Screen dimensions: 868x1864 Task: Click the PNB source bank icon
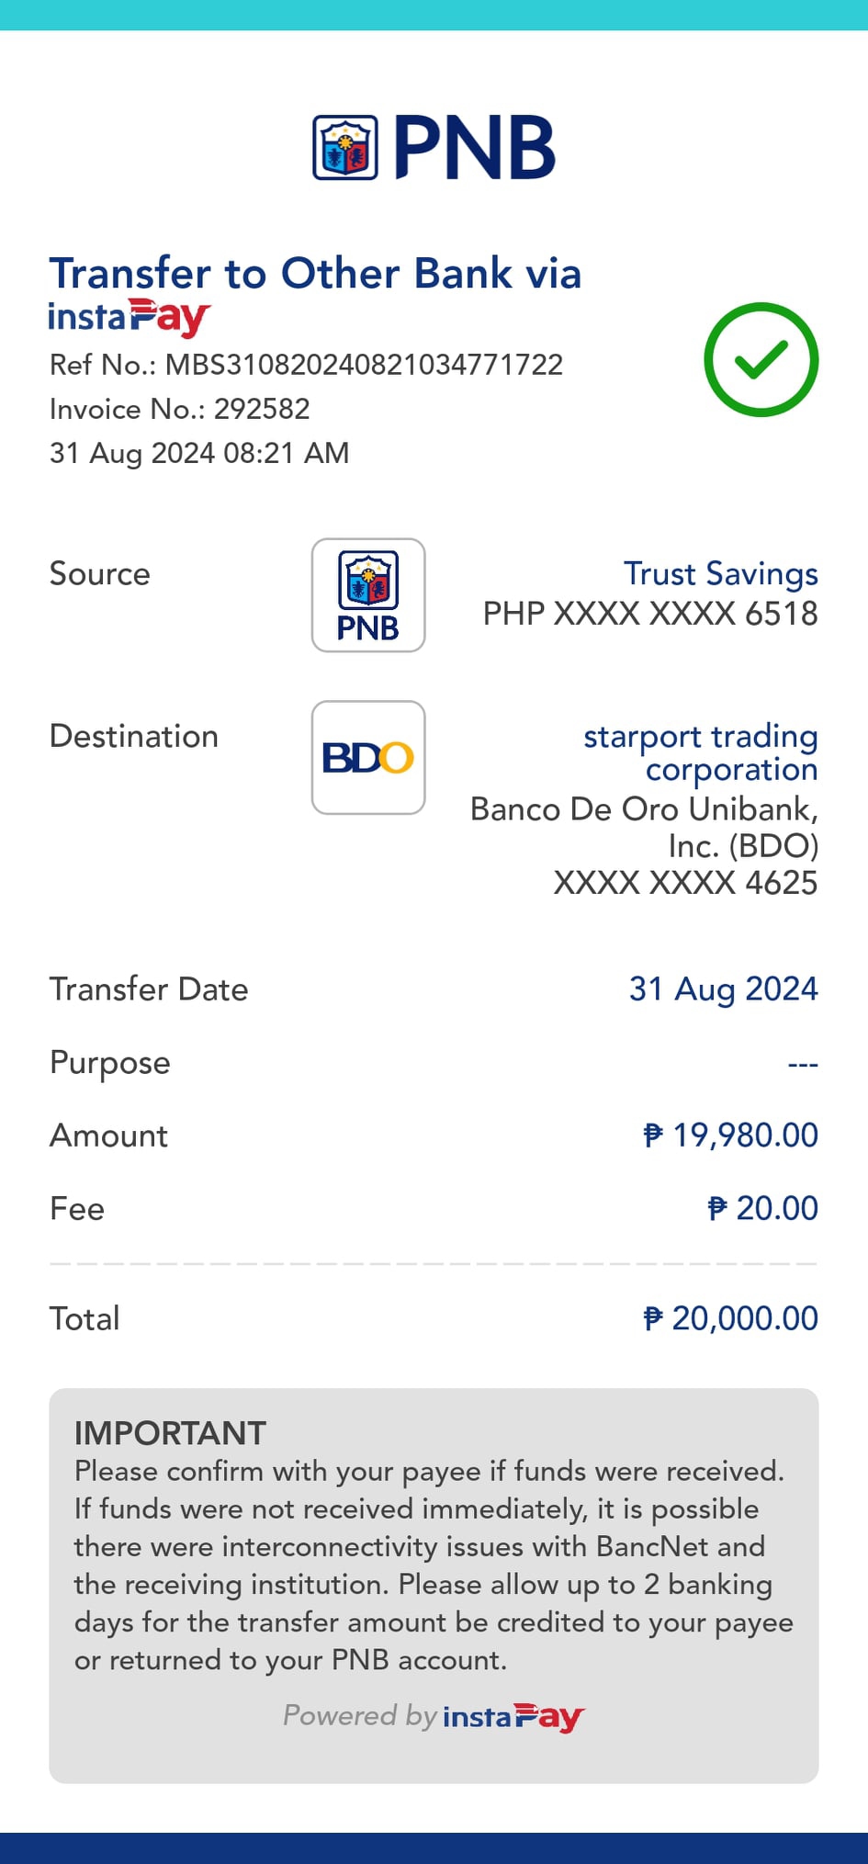[x=368, y=595]
